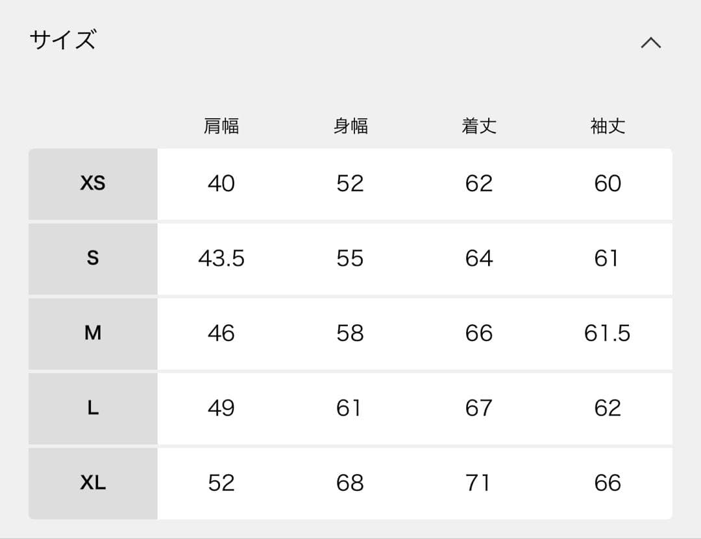This screenshot has width=701, height=539.
Task: Select the S size row header
Action: click(93, 258)
